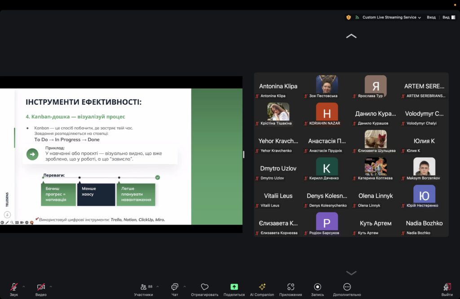Expand audio options arrow next to Звук
Image resolution: width=460 pixels, height=299 pixels.
coord(24,286)
